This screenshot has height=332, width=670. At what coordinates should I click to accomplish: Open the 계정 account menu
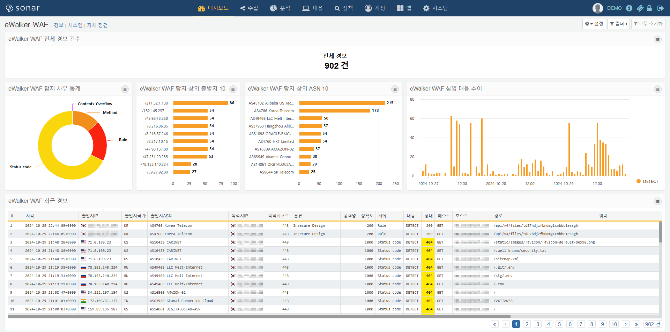pyautogui.click(x=375, y=8)
